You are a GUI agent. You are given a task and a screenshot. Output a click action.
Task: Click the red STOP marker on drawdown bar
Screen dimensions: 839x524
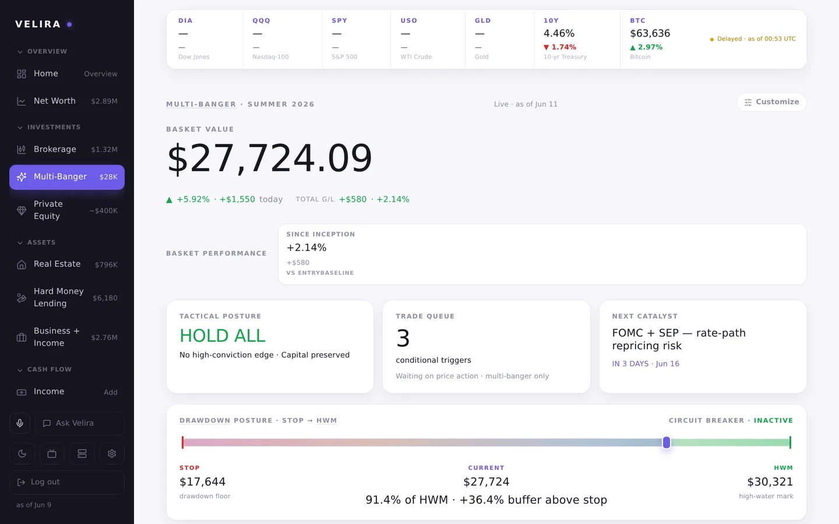(182, 442)
